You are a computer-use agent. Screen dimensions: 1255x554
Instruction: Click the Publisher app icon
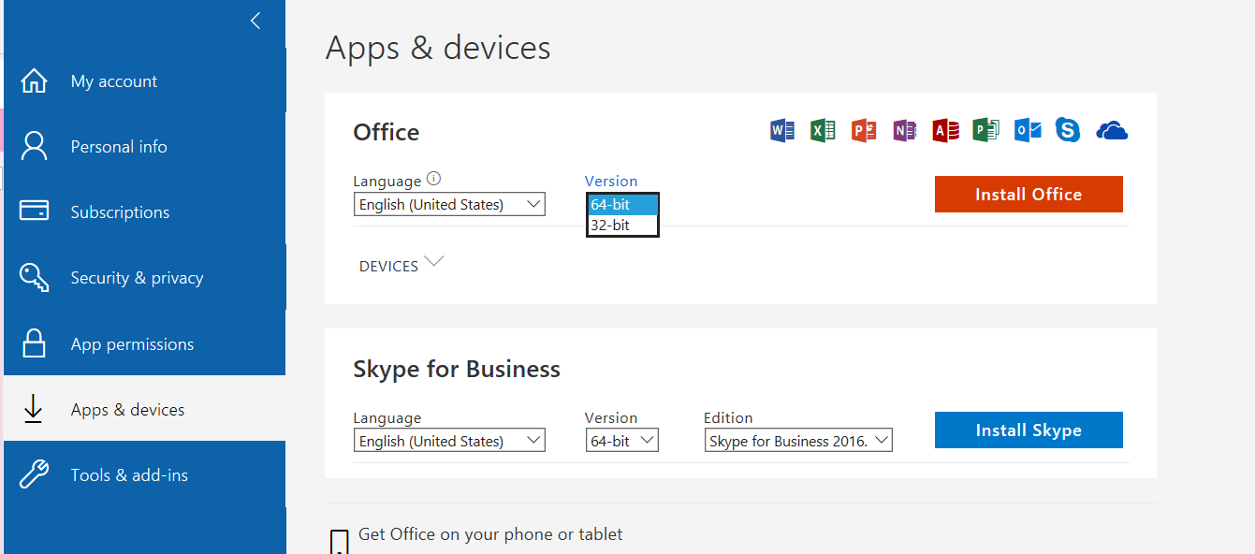(985, 130)
